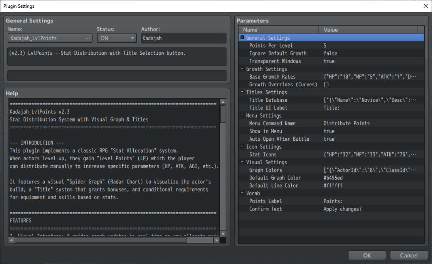The image size is (432, 264).
Task: Click the Author field containing Kadajah
Action: click(184, 38)
